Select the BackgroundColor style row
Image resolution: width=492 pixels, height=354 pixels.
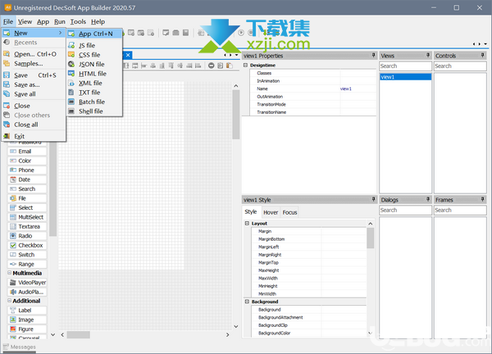click(x=309, y=333)
